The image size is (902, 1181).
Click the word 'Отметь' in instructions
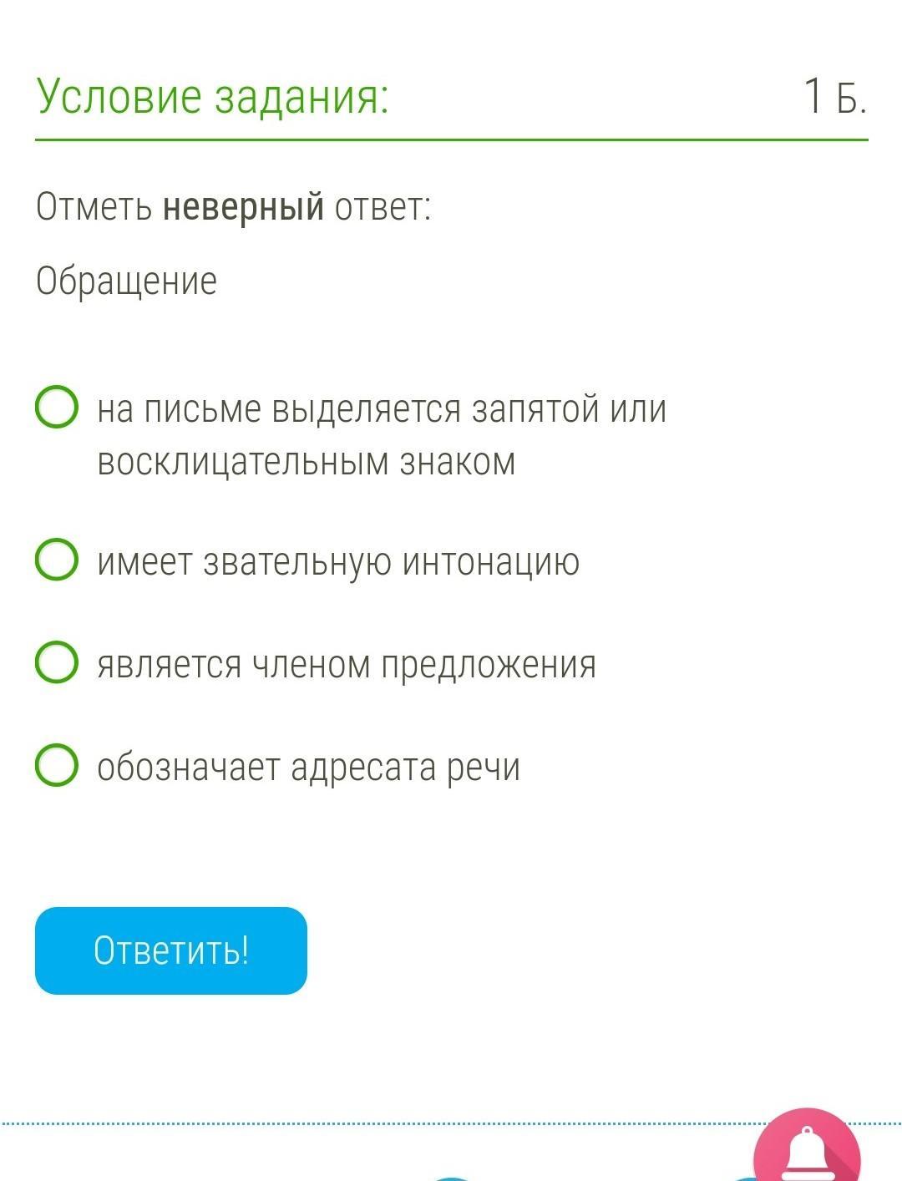[94, 206]
